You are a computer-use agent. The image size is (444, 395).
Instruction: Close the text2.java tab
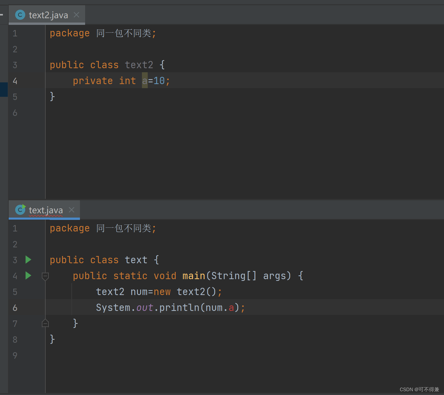pyautogui.click(x=76, y=15)
